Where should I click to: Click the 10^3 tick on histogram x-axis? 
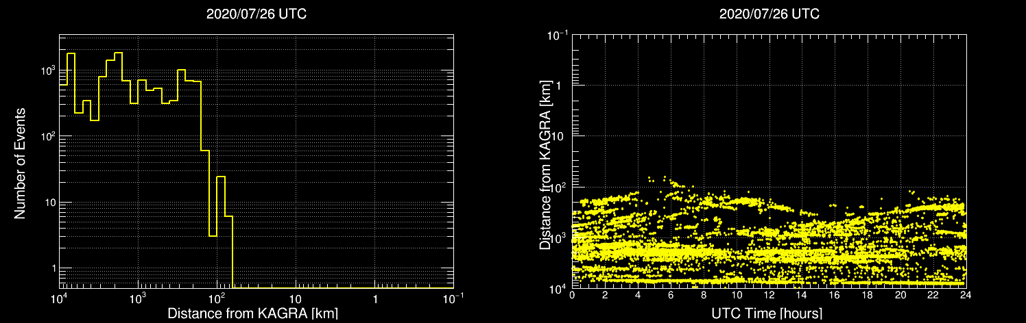pos(139,299)
